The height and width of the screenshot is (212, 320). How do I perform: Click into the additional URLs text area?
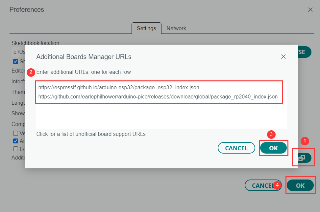pyautogui.click(x=161, y=105)
